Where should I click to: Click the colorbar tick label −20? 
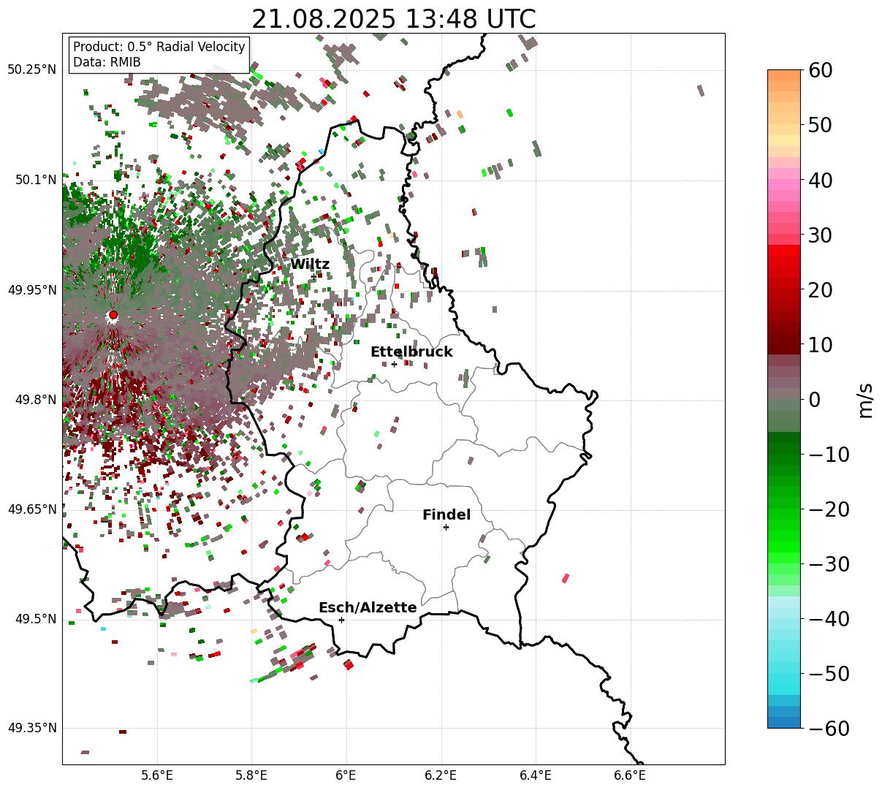click(829, 509)
